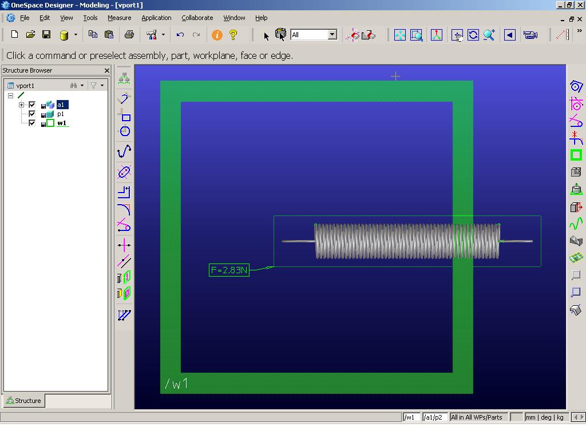Screen dimensions: 586x439
Task: Expand toolbar overflow chevron
Action: [x=579, y=31]
